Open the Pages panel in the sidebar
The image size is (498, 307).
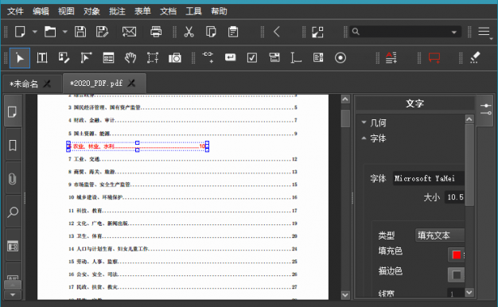click(13, 112)
